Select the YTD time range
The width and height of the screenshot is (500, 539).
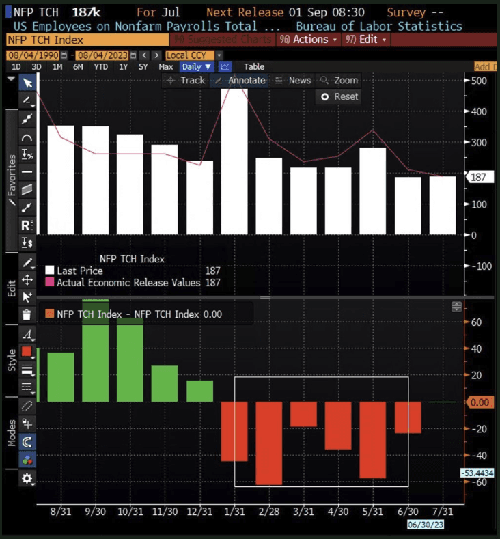click(100, 67)
